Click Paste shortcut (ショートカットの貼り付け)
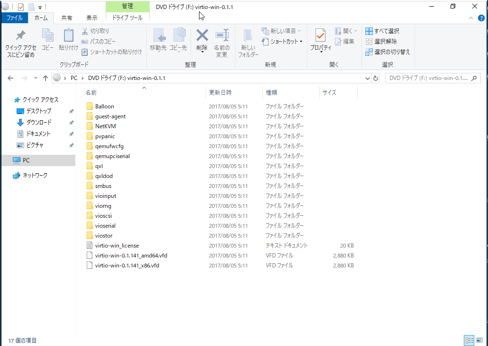Image resolution: width=488 pixels, height=346 pixels. (x=111, y=52)
